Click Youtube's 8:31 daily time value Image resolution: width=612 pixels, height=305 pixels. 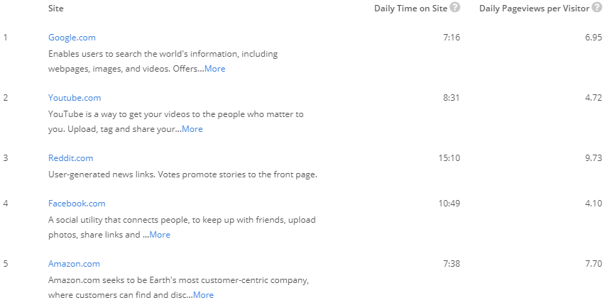click(x=452, y=97)
